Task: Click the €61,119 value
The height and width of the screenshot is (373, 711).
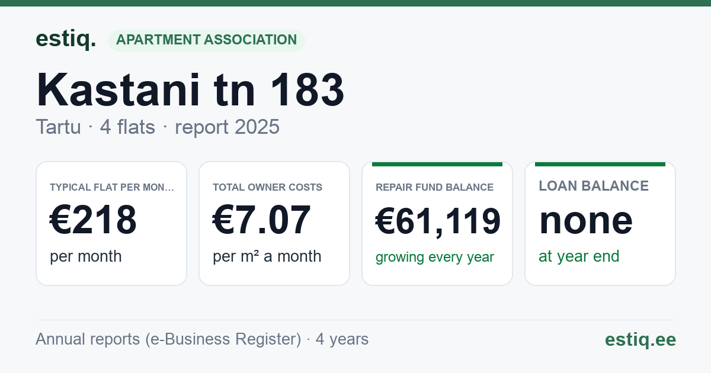Action: (438, 221)
